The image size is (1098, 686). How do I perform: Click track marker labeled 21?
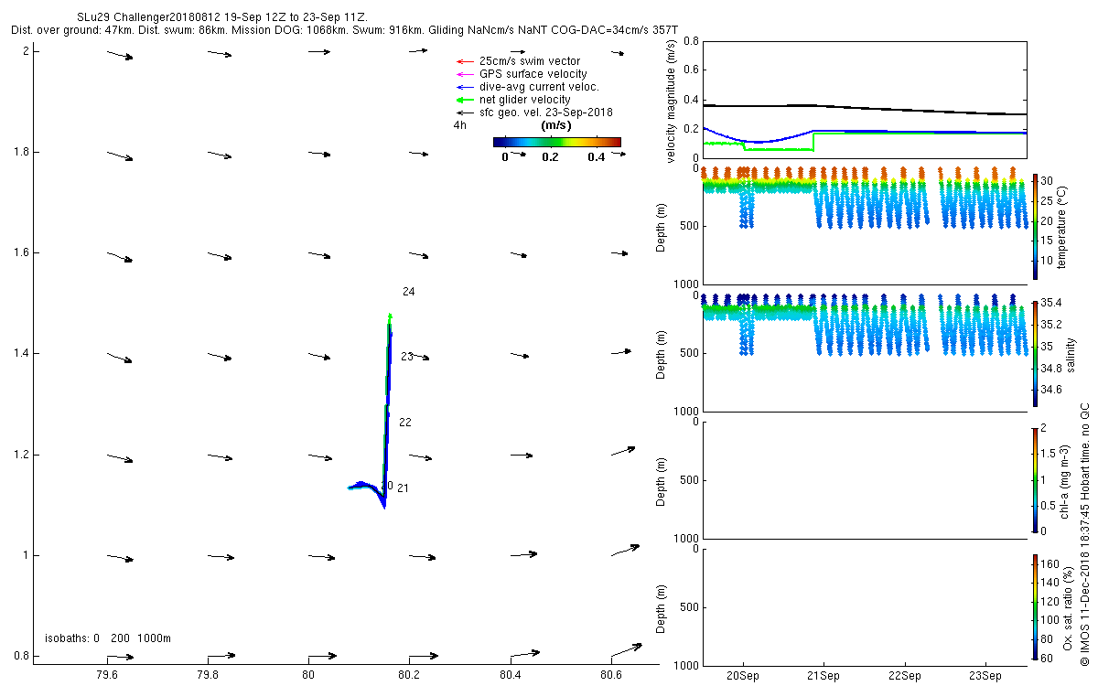coord(403,488)
